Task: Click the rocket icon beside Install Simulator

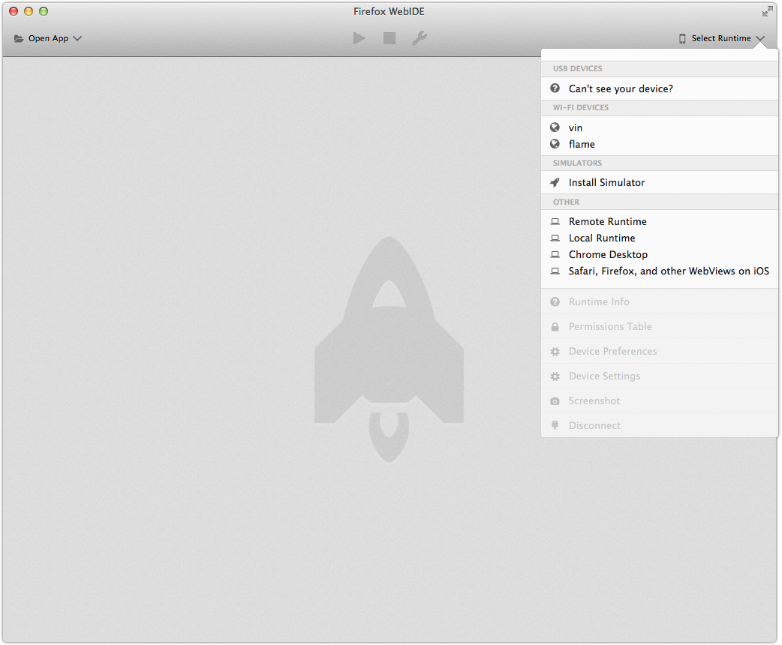Action: [555, 182]
